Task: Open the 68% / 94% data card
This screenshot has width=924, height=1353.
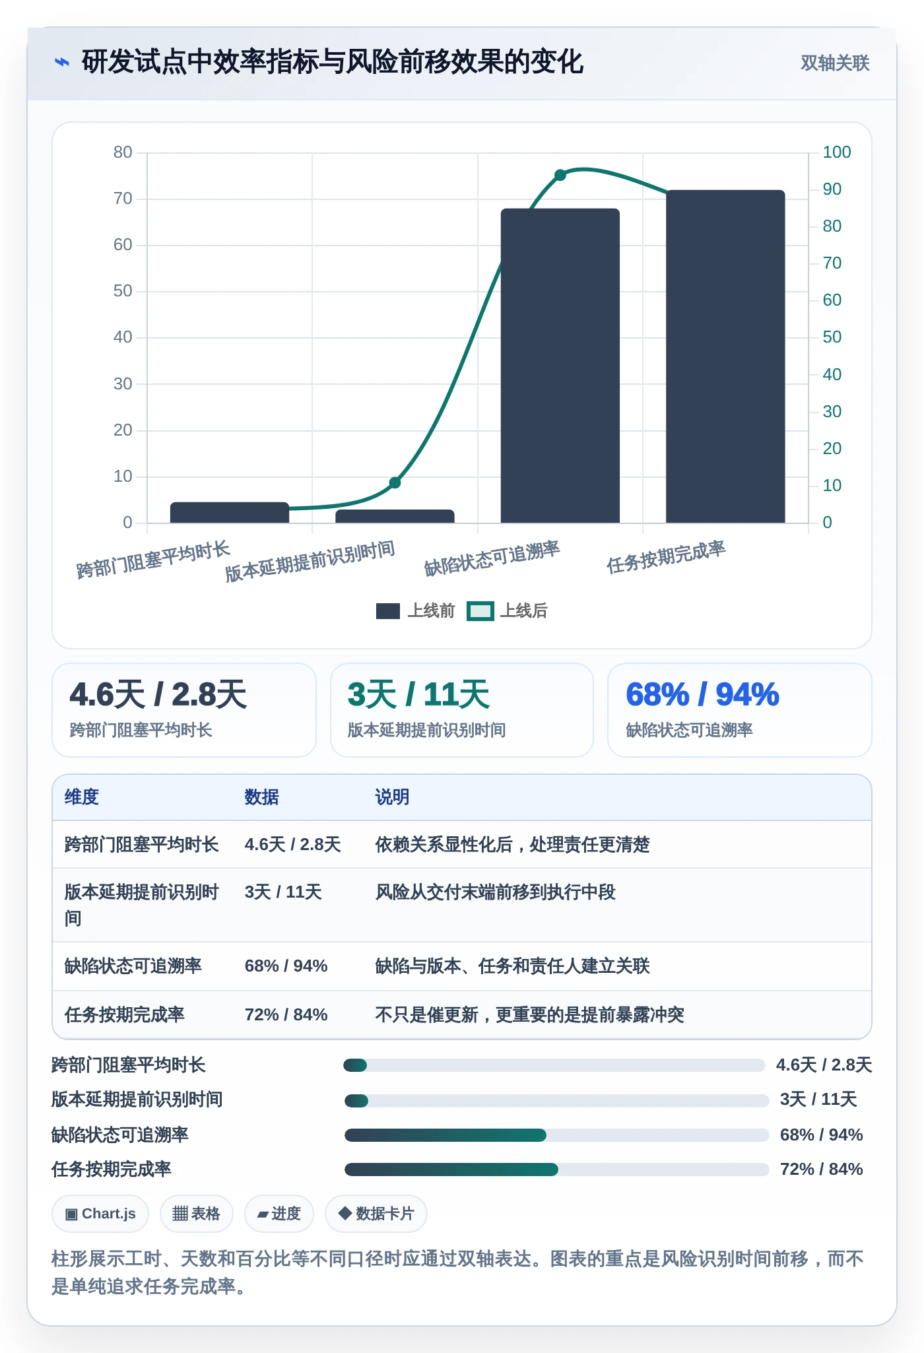Action: (740, 710)
